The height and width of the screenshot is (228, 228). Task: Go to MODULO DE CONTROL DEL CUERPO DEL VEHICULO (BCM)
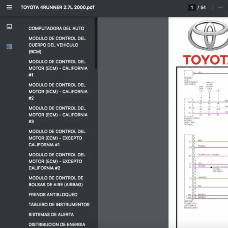(57, 45)
